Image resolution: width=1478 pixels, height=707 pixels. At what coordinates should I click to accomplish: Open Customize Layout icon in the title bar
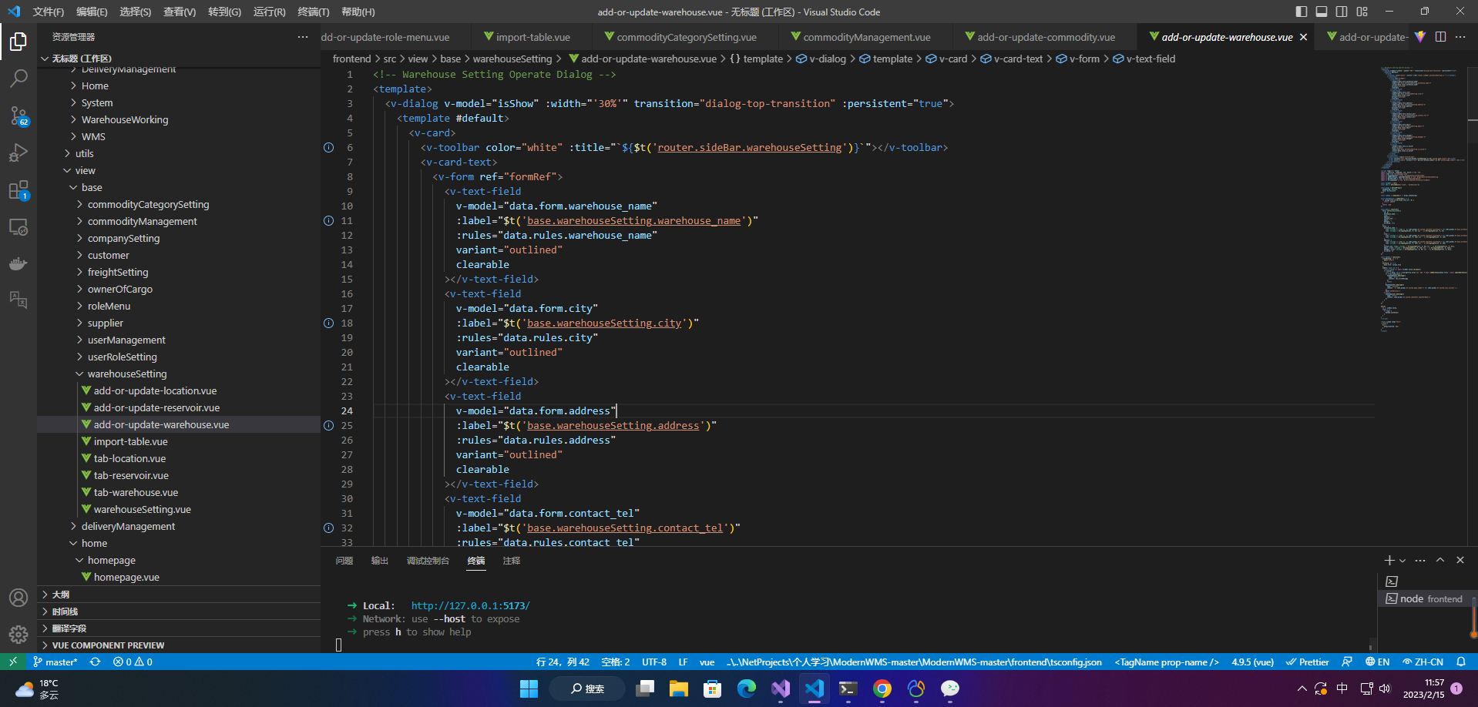pyautogui.click(x=1362, y=12)
